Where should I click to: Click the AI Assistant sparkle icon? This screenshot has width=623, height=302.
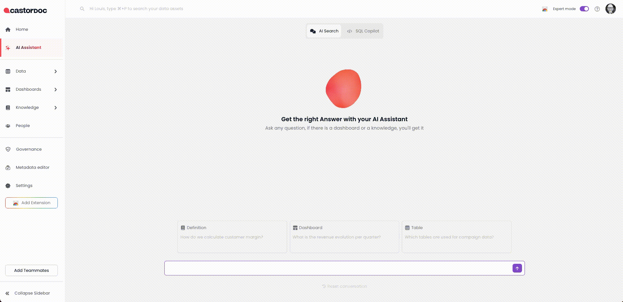tap(8, 48)
